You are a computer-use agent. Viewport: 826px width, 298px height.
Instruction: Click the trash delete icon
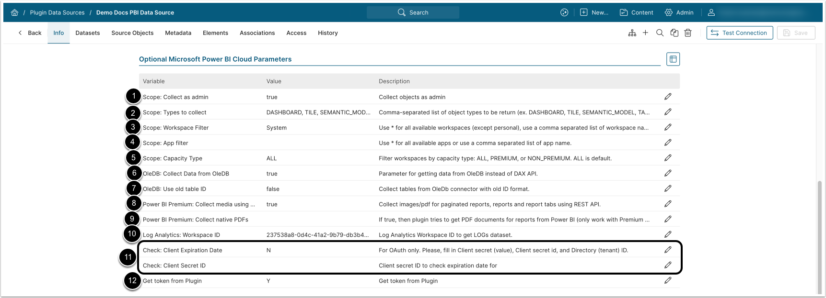click(688, 33)
